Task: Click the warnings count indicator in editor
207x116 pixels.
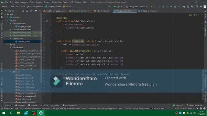Action: pos(191,15)
